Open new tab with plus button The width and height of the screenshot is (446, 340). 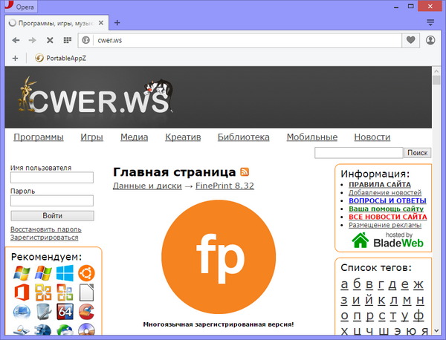point(116,22)
